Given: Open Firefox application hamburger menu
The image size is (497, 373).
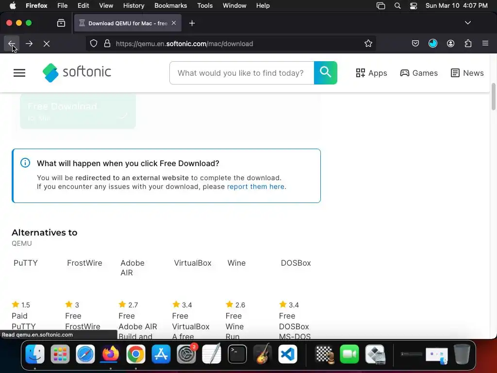Looking at the screenshot, I should (485, 43).
